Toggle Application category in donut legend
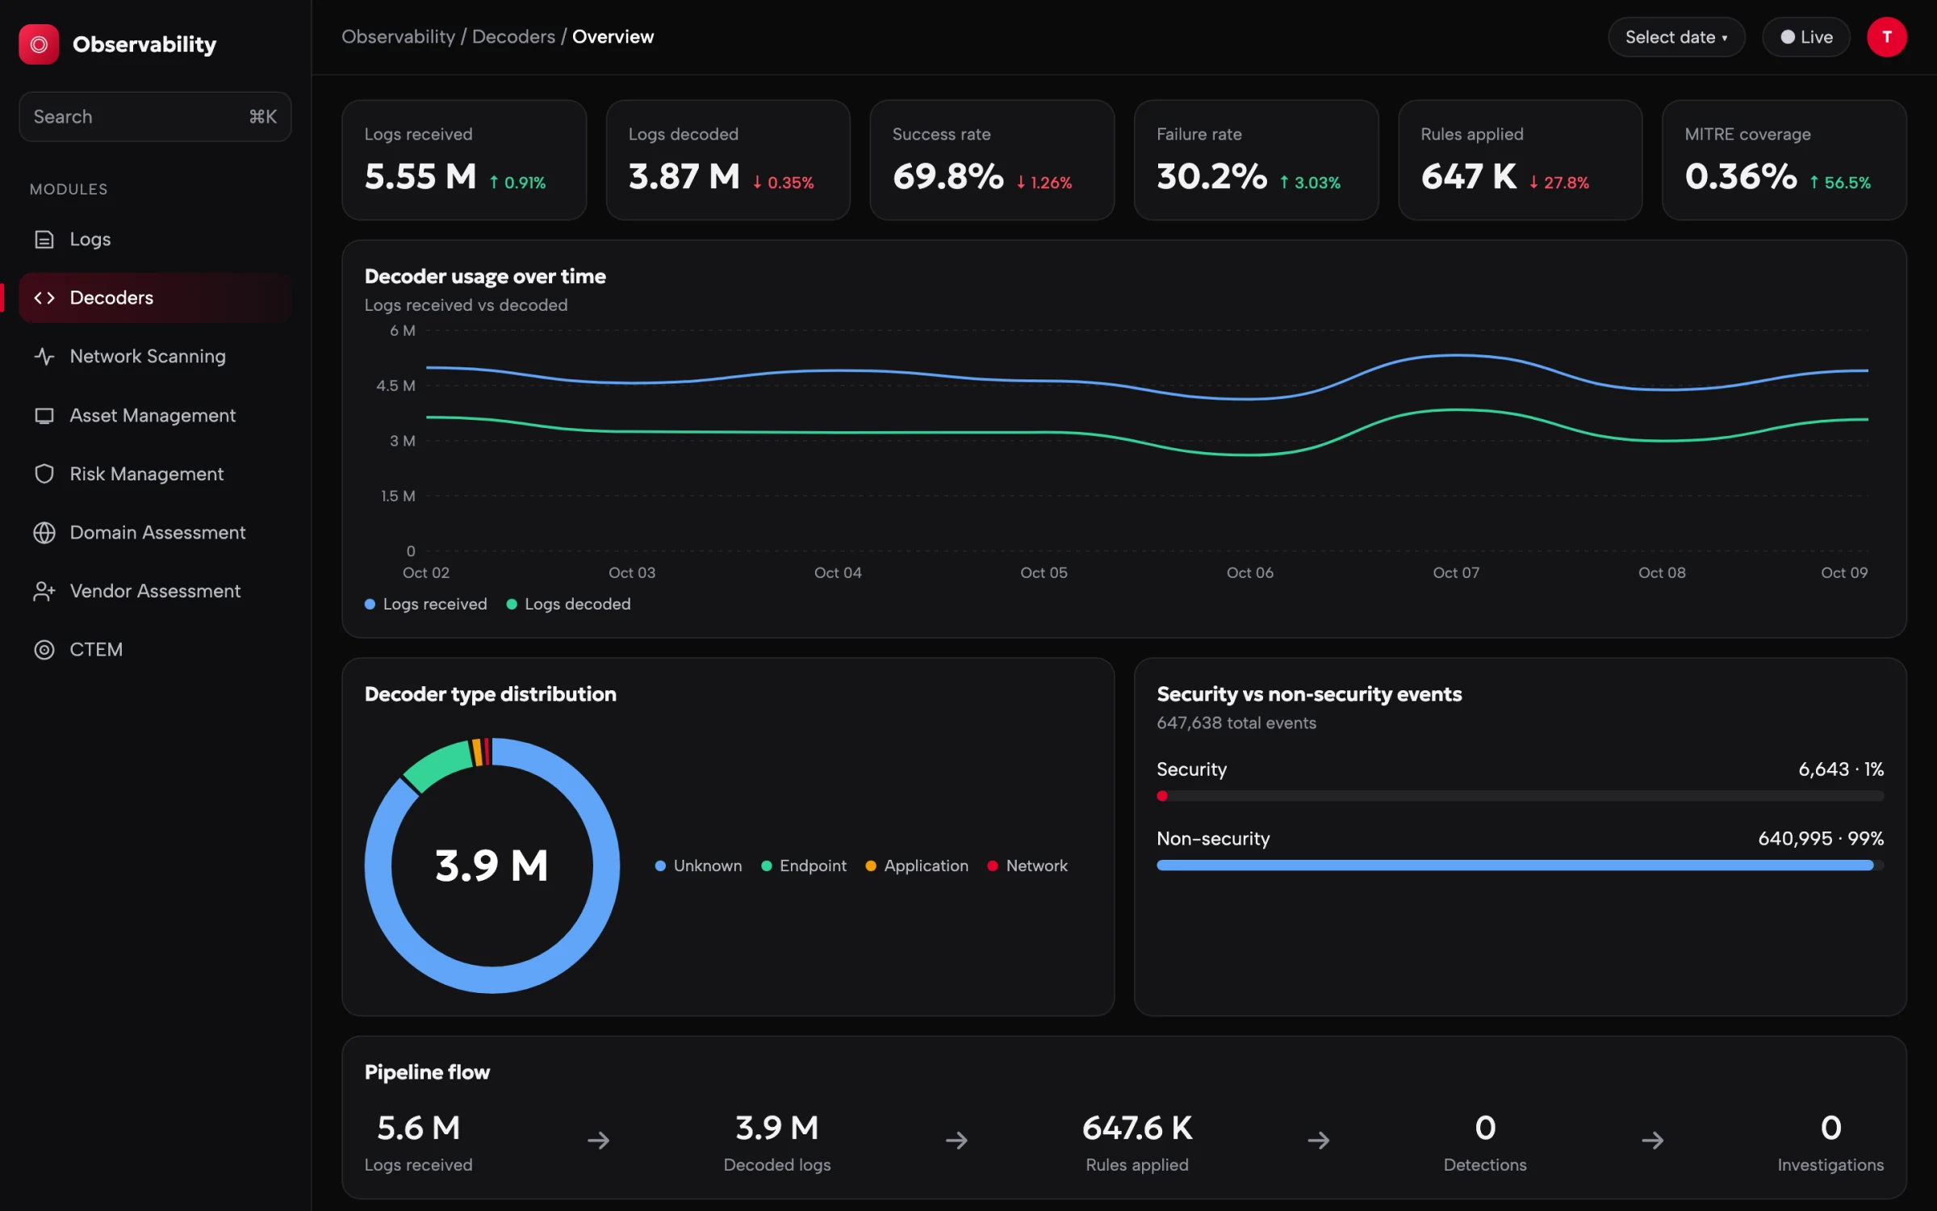1937x1211 pixels. click(x=917, y=865)
